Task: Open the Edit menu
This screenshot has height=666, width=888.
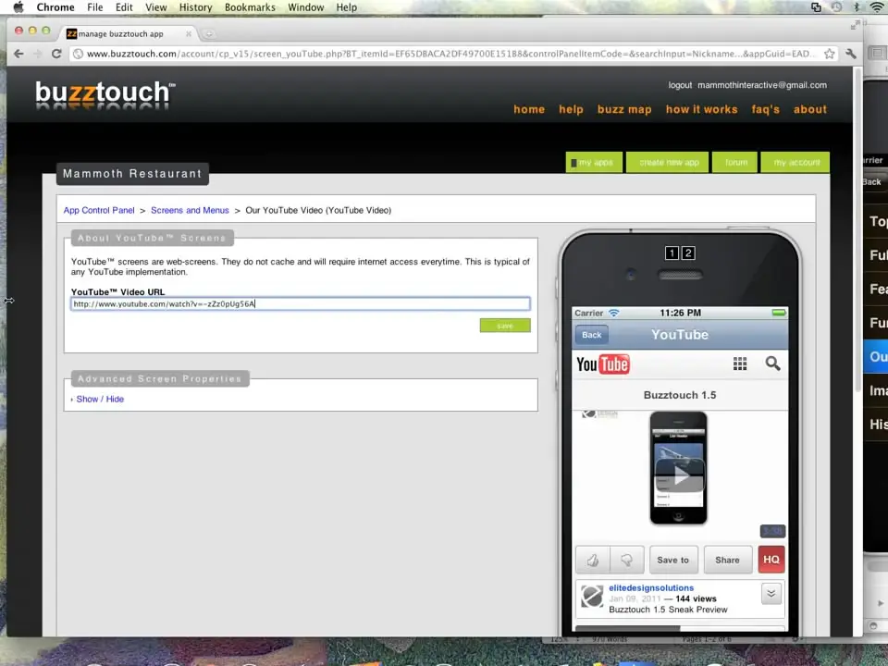Action: coord(124,7)
